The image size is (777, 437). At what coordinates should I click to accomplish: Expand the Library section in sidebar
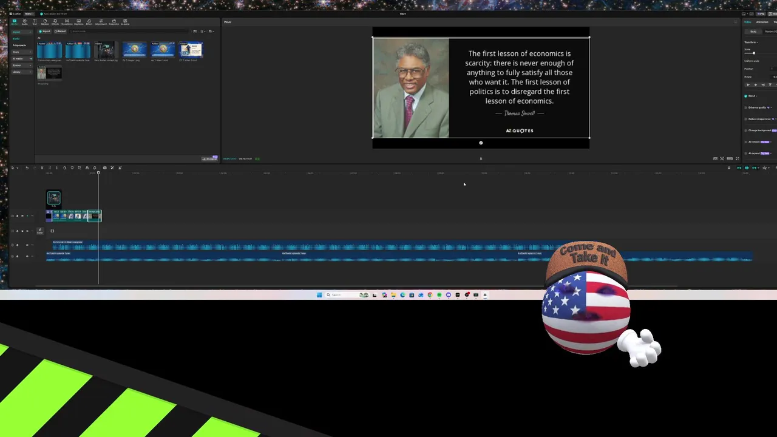(22, 72)
